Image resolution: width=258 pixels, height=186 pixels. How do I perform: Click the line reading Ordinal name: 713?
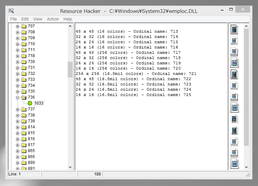[127, 31]
